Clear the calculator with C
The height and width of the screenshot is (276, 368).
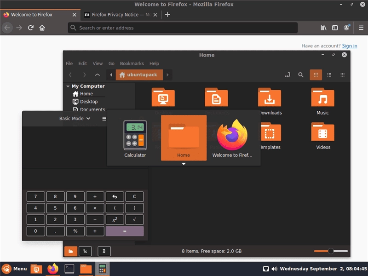(x=134, y=197)
